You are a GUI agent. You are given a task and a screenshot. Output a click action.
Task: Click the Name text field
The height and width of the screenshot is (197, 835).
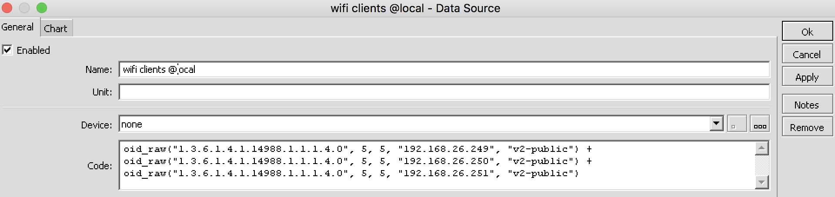coord(444,69)
